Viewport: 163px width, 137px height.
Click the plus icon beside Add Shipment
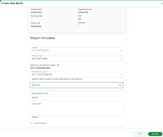(x=32, y=123)
